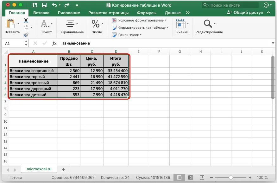277x183 pixels.
Task: Copy selection with the copy icon
Action: coord(26,27)
